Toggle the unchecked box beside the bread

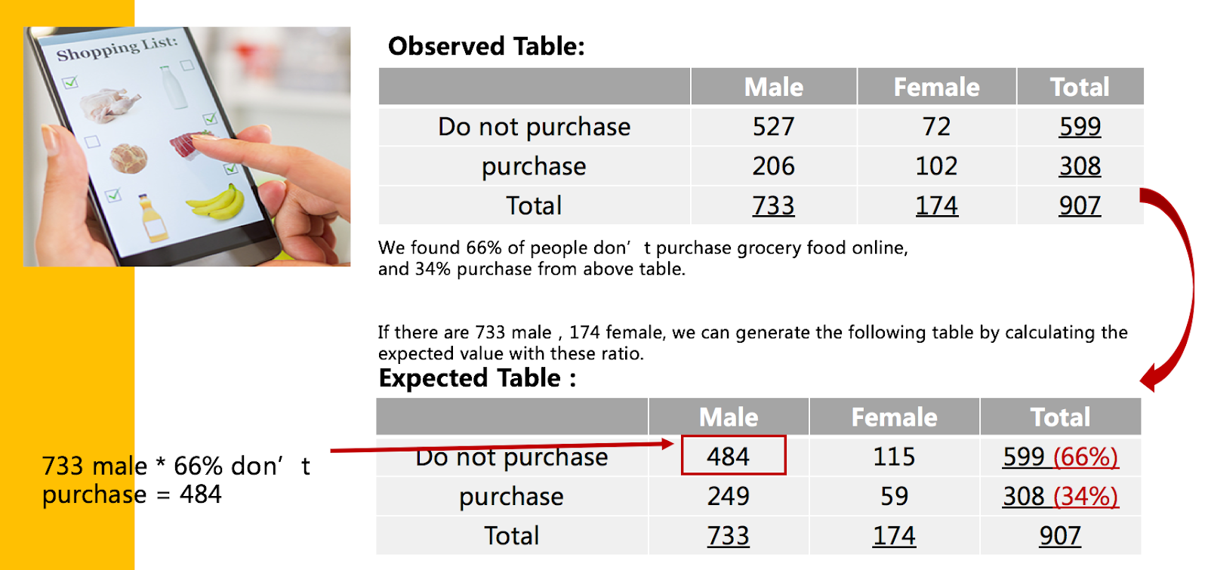coord(92,141)
